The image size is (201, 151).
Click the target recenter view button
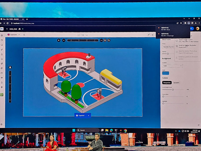pos(105,40)
